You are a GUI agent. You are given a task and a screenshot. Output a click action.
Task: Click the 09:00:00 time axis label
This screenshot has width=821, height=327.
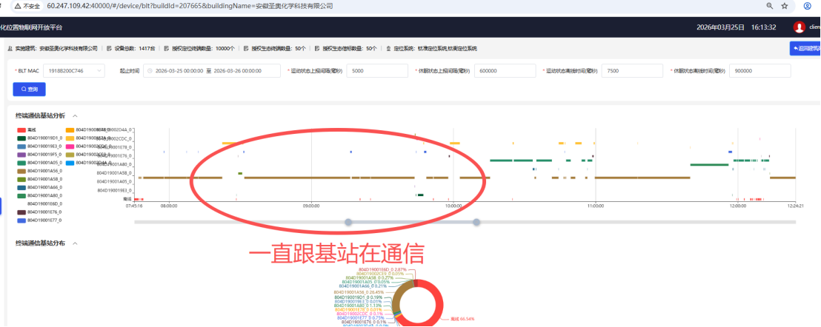311,206
